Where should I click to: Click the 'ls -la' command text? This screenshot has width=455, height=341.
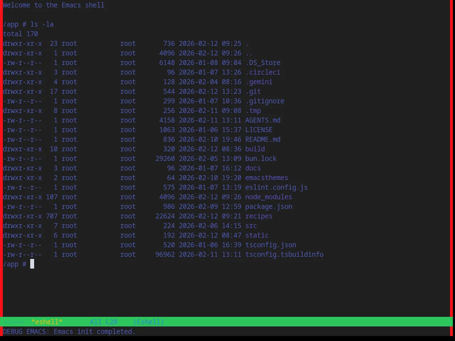[x=42, y=24]
